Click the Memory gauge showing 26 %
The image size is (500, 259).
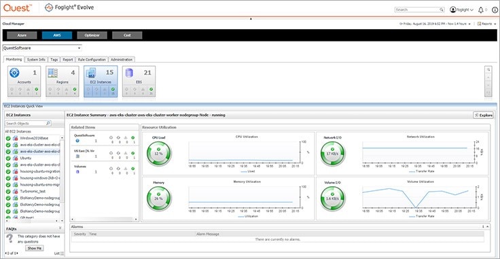pyautogui.click(x=159, y=198)
